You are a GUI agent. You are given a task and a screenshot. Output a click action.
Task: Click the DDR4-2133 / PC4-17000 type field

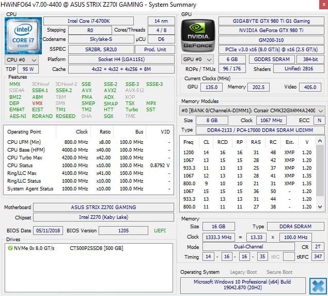pyautogui.click(x=260, y=130)
